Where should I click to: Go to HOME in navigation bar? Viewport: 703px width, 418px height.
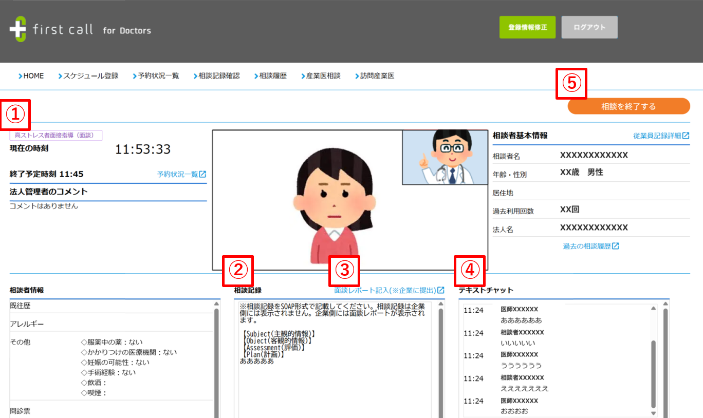point(31,76)
